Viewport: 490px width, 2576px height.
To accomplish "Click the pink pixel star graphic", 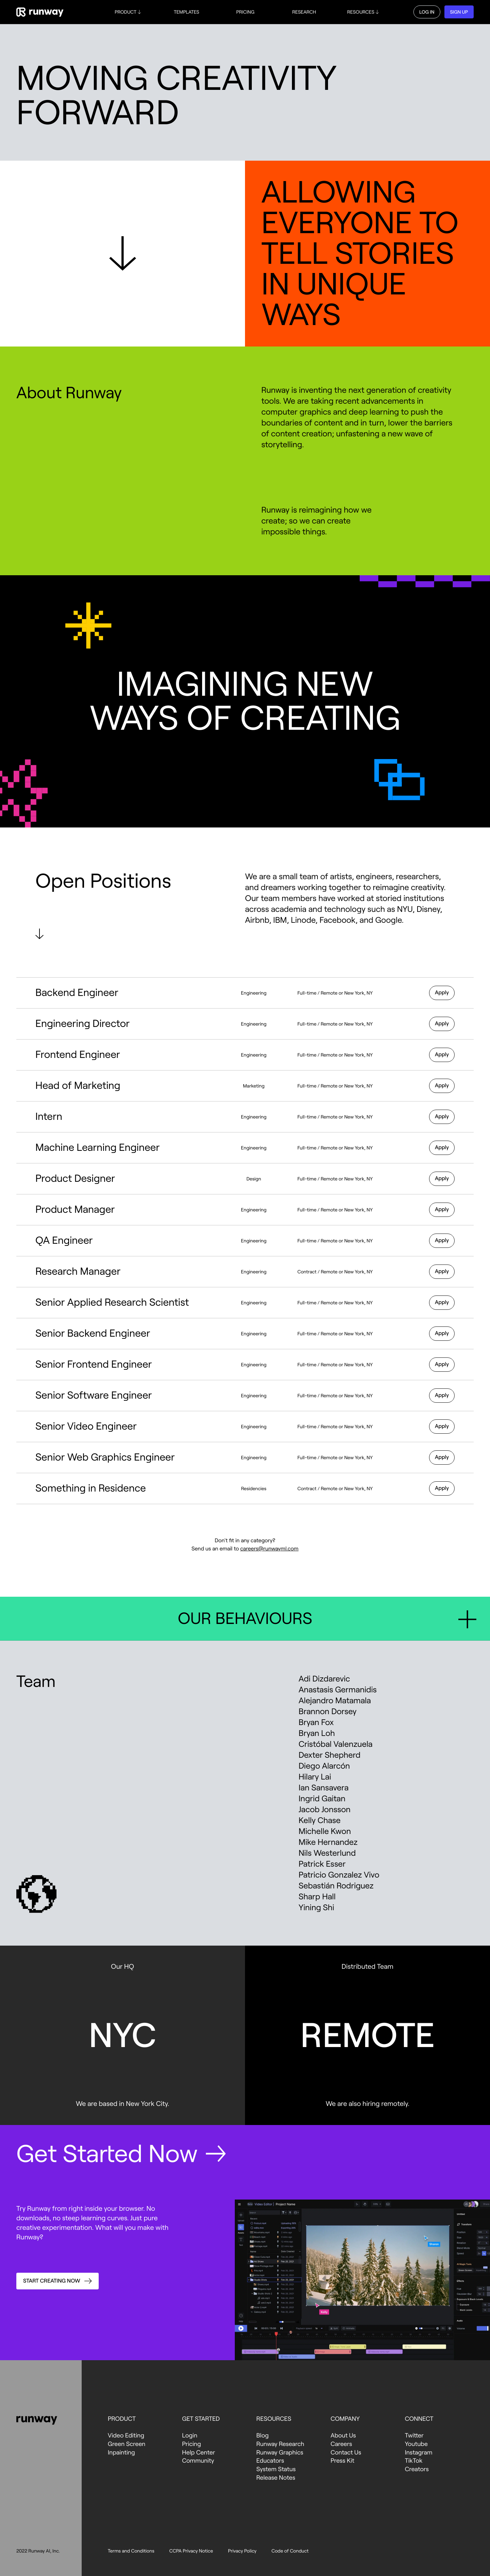I will 22,792.
